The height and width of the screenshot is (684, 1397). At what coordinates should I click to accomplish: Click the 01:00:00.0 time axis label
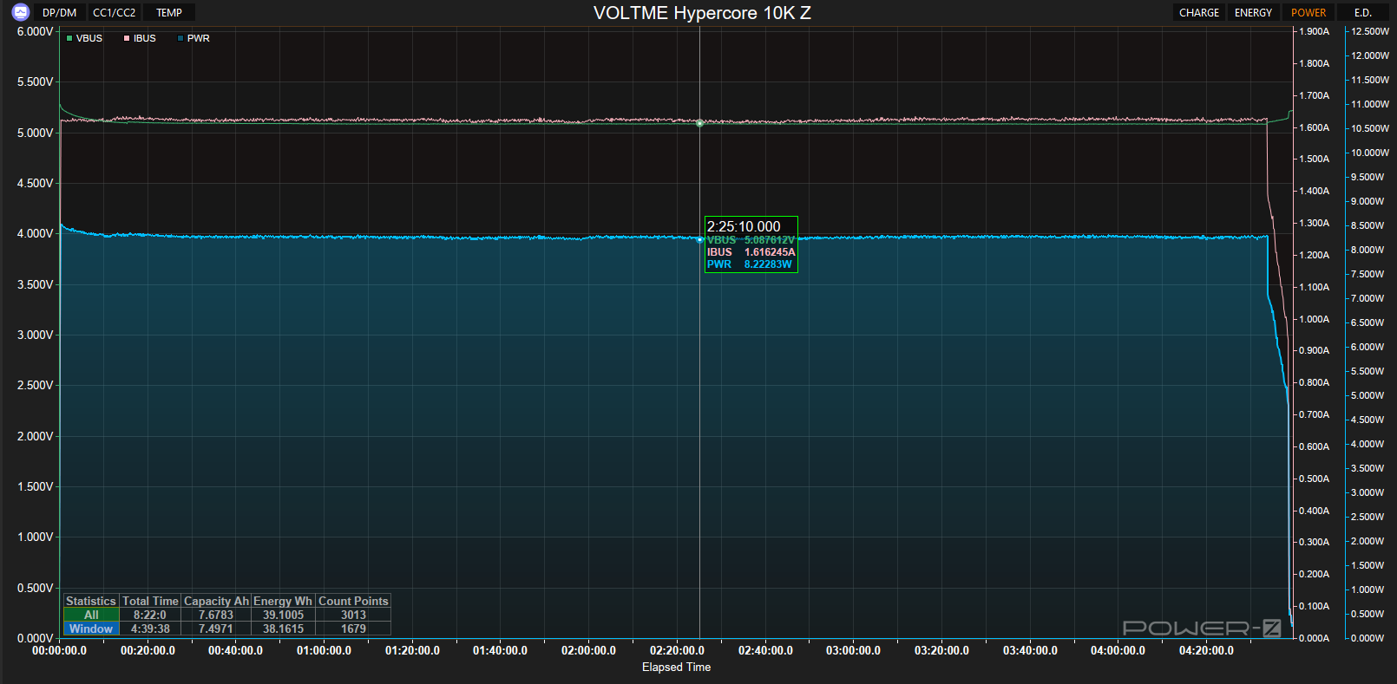pos(324,650)
